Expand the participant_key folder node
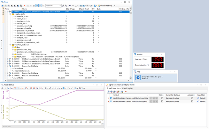 click(x=13, y=49)
